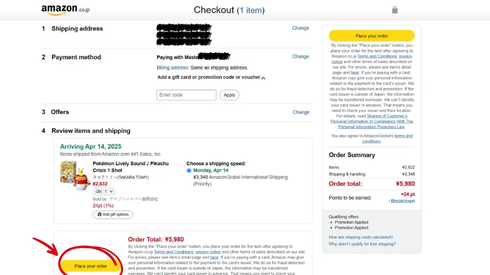This screenshot has height=275, width=490.
Task: Open the 1 item link in header
Action: pyautogui.click(x=250, y=10)
